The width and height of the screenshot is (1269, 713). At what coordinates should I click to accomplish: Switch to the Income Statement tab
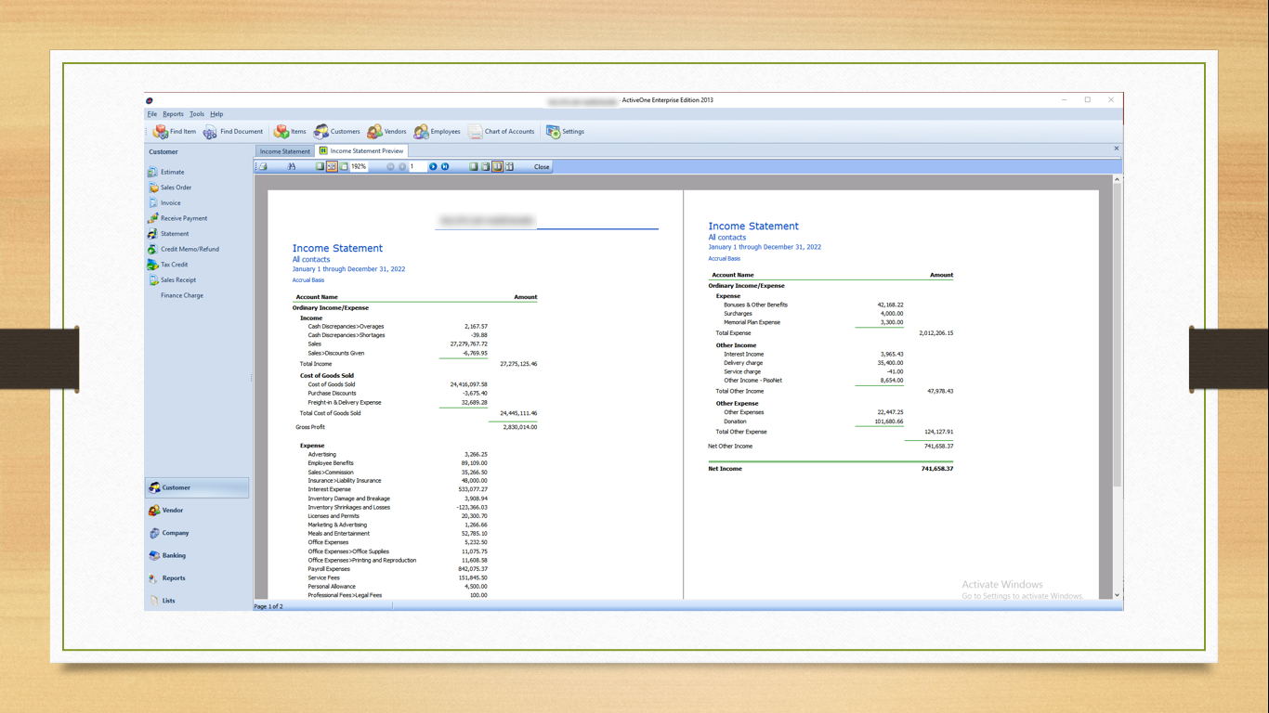(x=285, y=151)
